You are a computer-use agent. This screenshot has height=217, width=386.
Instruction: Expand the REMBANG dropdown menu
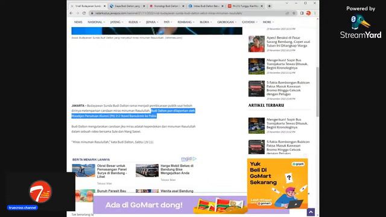pyautogui.click(x=186, y=22)
